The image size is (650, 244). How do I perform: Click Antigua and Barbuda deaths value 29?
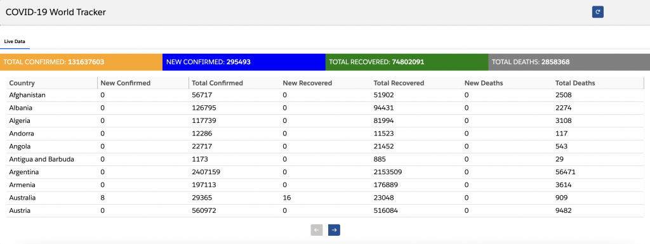[x=559, y=159]
